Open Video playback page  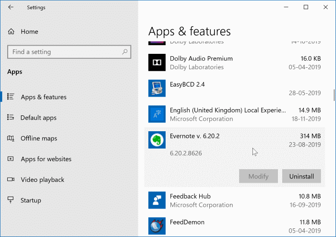pos(42,179)
